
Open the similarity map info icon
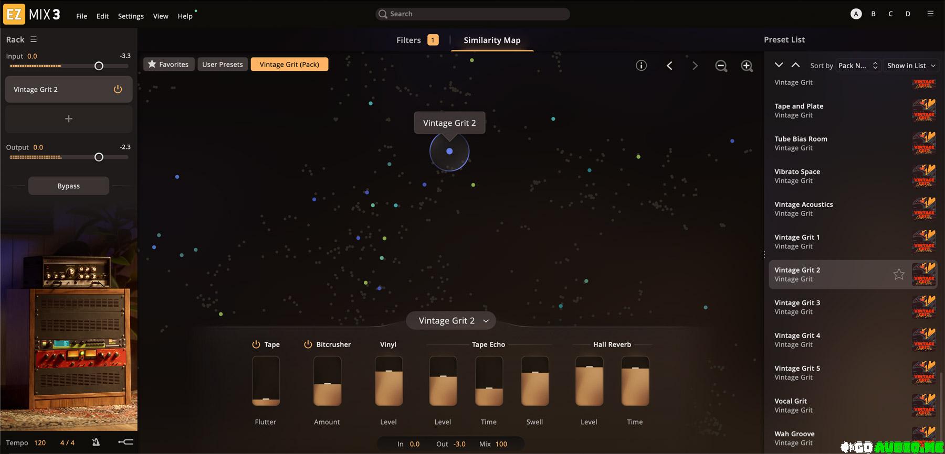click(x=641, y=66)
